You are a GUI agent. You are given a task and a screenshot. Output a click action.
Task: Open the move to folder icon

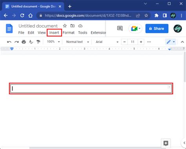(x=73, y=26)
